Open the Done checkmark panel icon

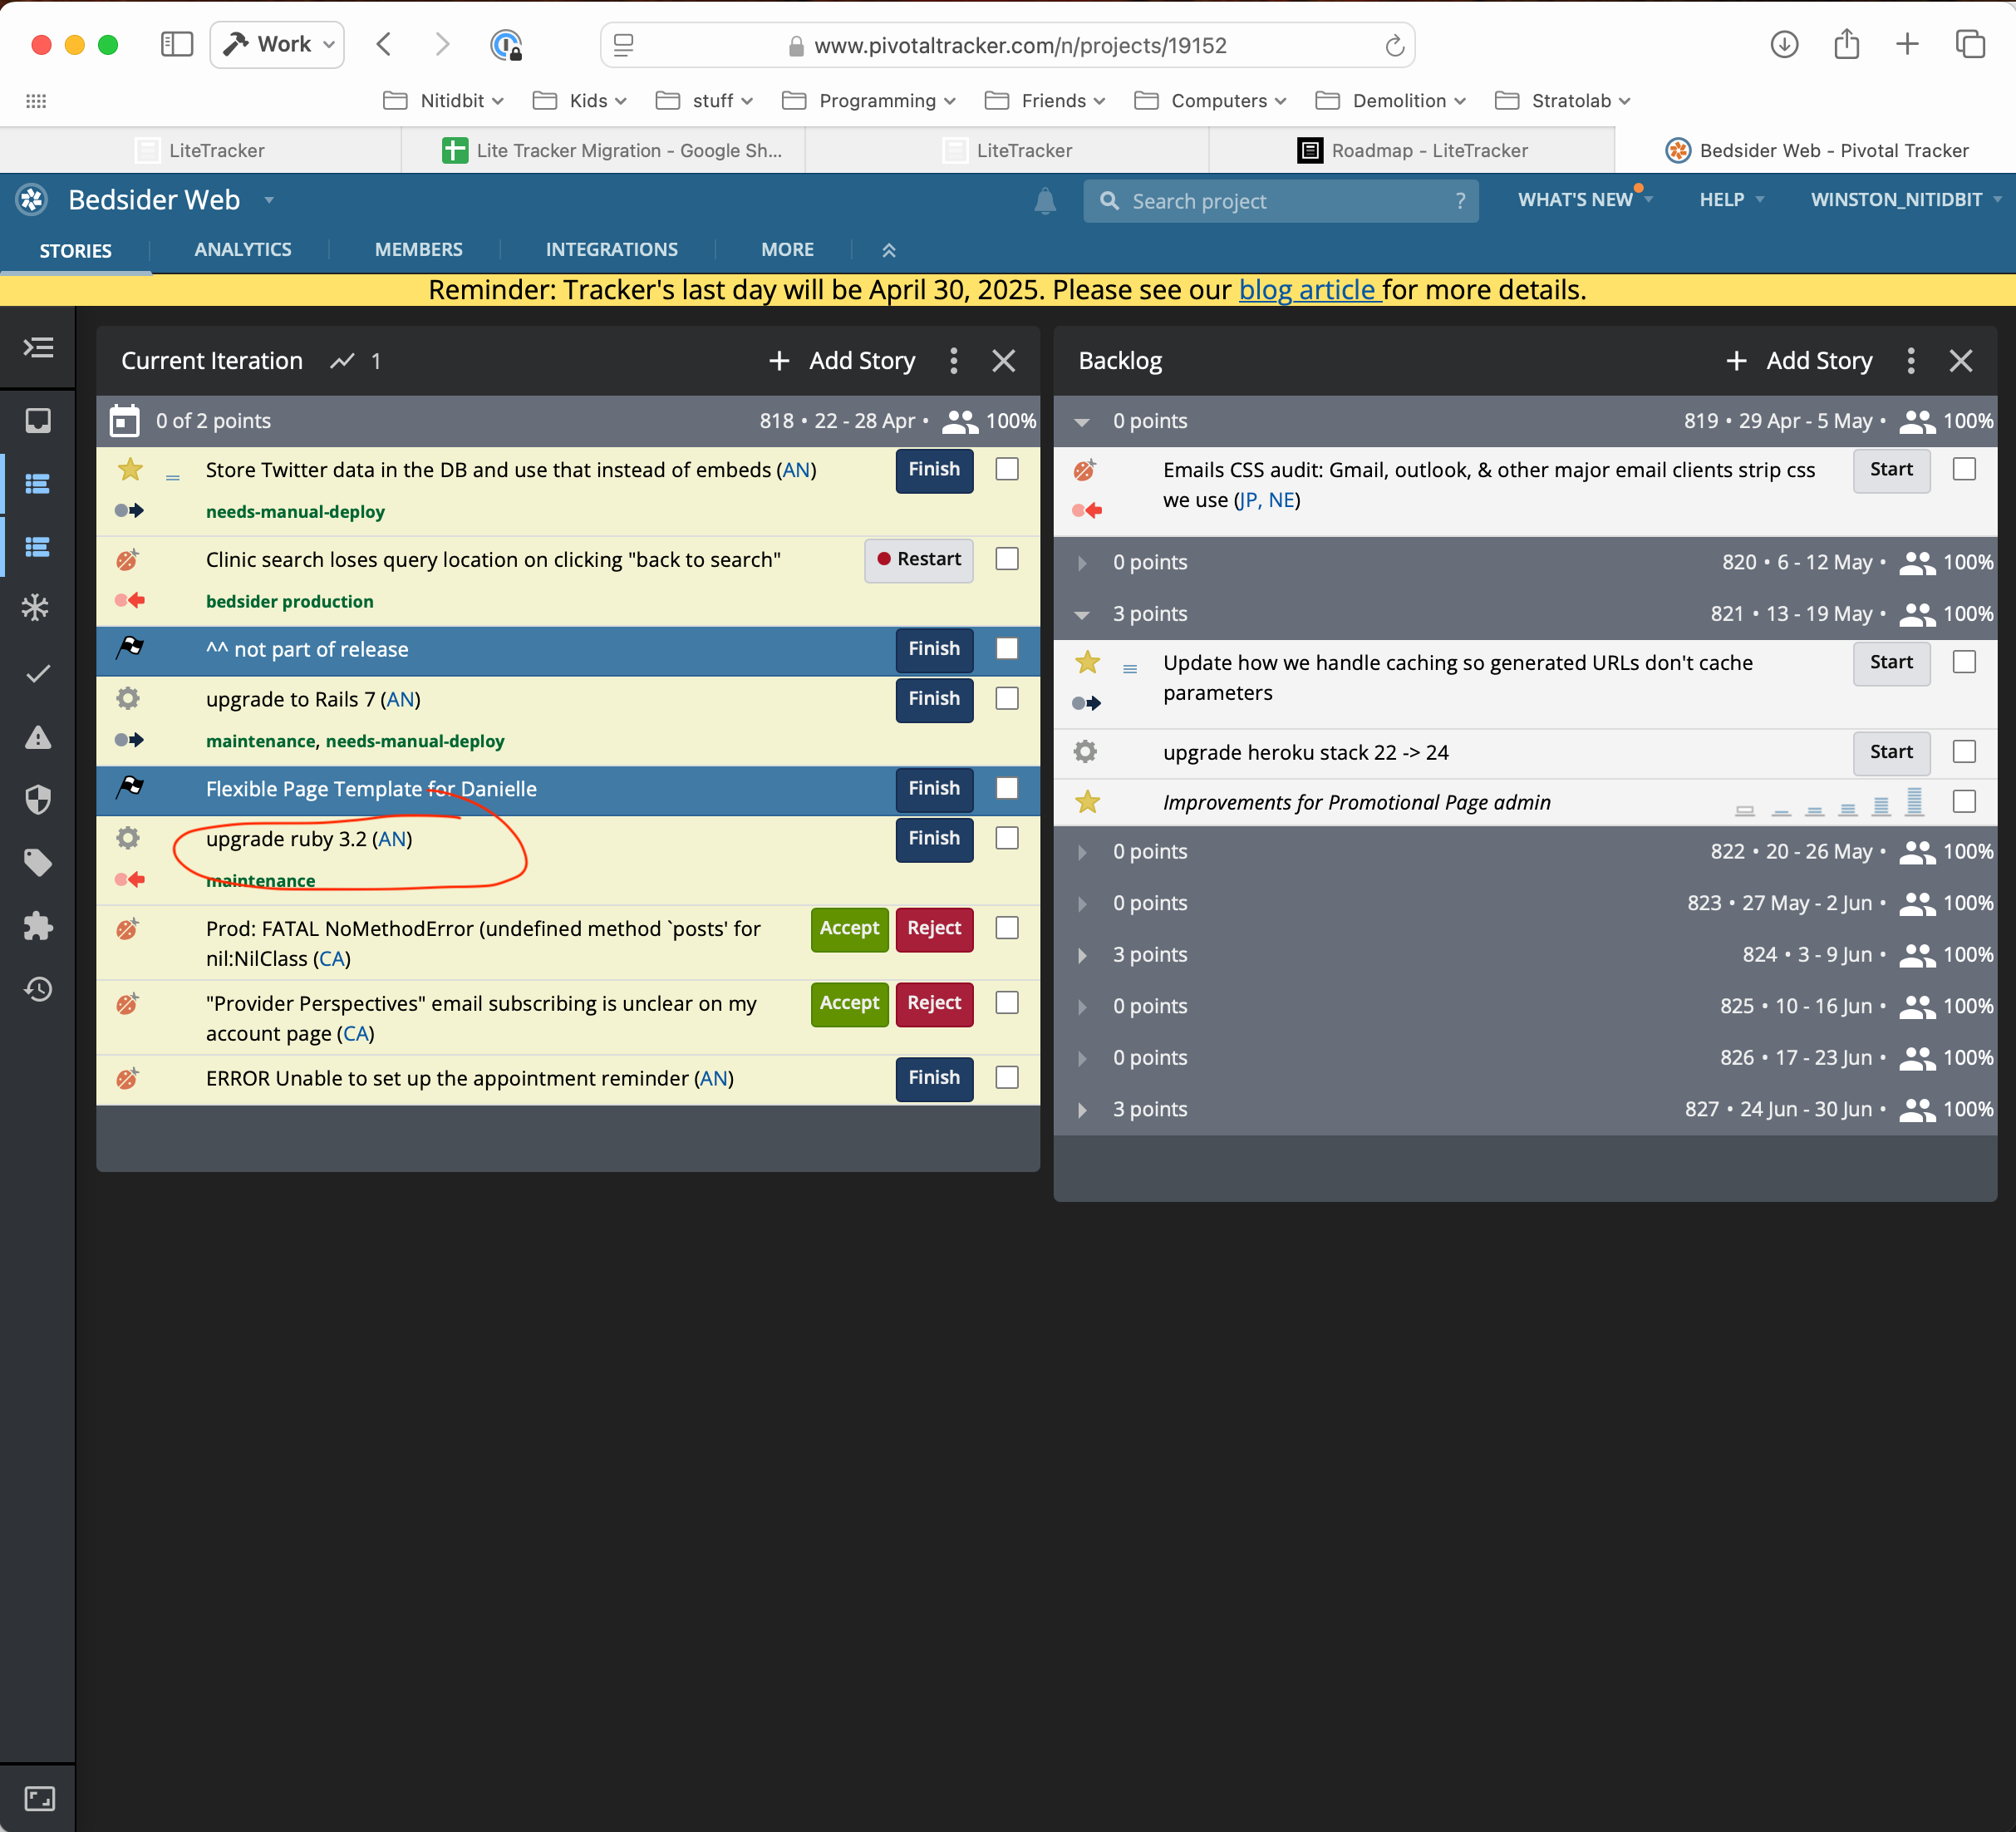coord(38,673)
